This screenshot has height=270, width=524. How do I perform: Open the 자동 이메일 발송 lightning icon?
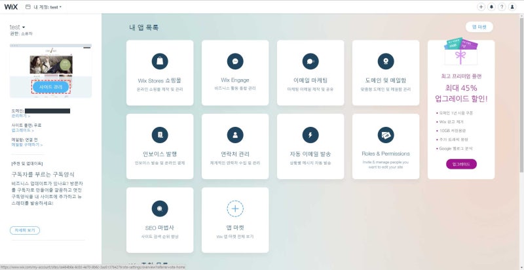(x=310, y=135)
